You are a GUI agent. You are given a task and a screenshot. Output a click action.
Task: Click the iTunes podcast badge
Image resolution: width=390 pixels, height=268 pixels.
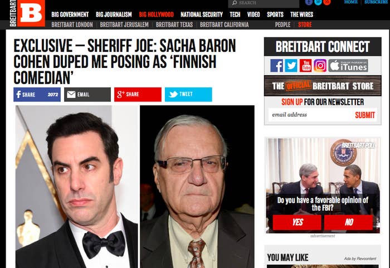pos(348,66)
